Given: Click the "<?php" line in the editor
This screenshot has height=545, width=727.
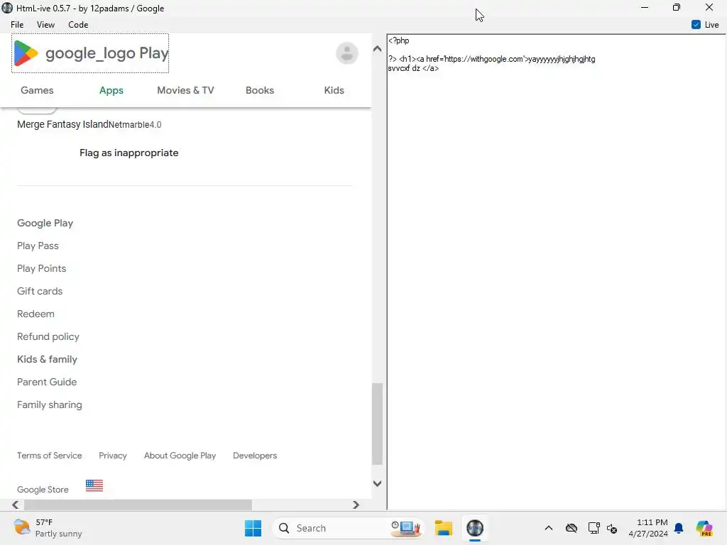Looking at the screenshot, I should pyautogui.click(x=399, y=40).
